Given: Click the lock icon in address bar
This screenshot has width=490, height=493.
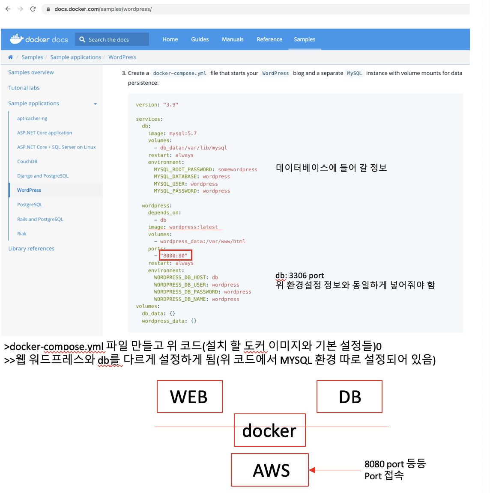Looking at the screenshot, I should pyautogui.click(x=48, y=9).
